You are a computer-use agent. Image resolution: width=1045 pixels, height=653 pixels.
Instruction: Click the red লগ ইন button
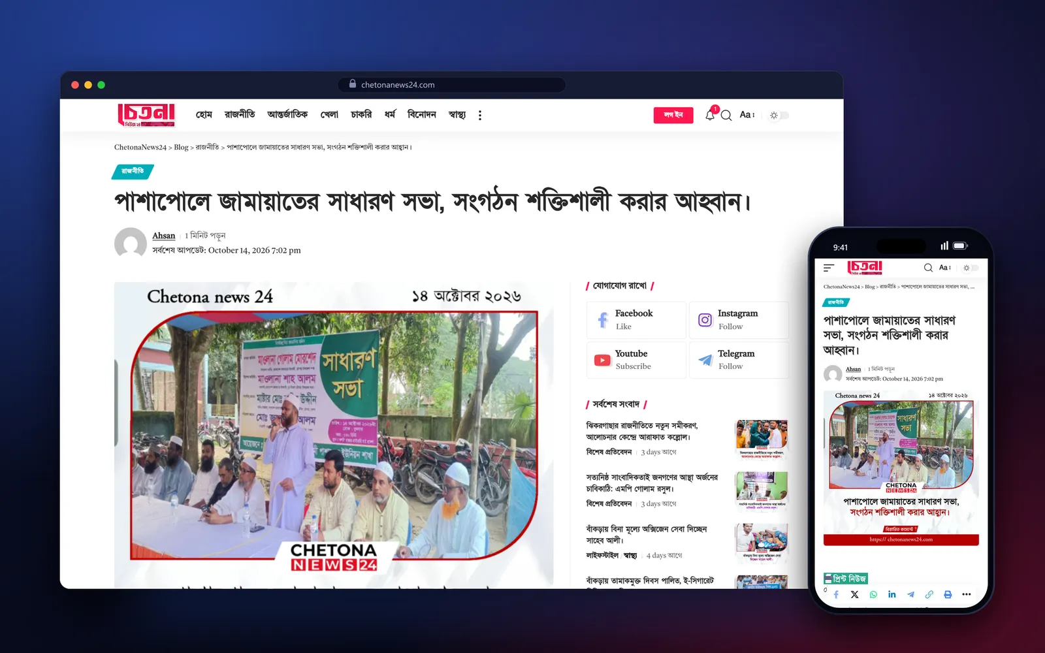673,116
